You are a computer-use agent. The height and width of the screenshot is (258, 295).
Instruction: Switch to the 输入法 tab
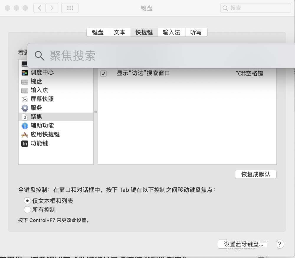point(171,32)
